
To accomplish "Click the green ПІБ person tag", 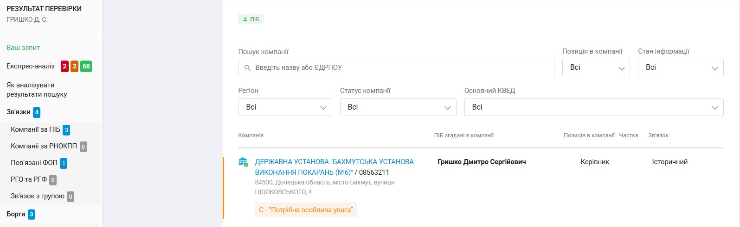I will pyautogui.click(x=251, y=19).
